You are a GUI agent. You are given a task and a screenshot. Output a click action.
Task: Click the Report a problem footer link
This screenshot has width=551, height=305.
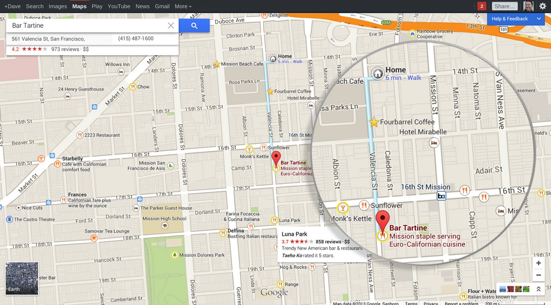(461, 303)
